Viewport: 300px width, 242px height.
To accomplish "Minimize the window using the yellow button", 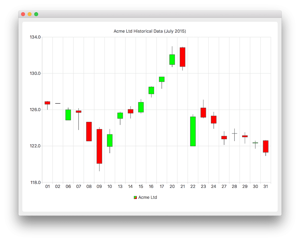I will (x=30, y=14).
